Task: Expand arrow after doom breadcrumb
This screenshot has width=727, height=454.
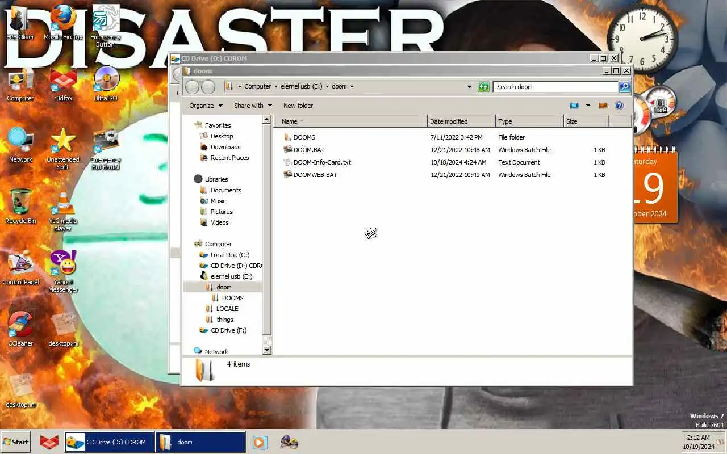Action: click(352, 87)
